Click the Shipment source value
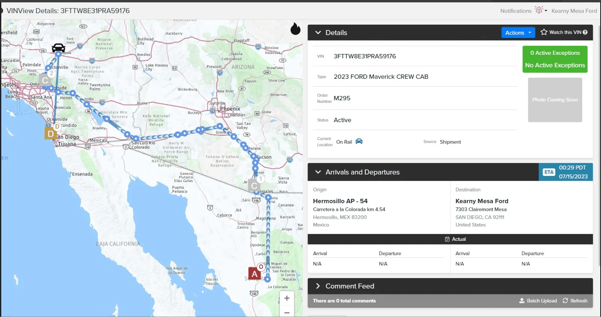This screenshot has height=317, width=601. pos(450,142)
